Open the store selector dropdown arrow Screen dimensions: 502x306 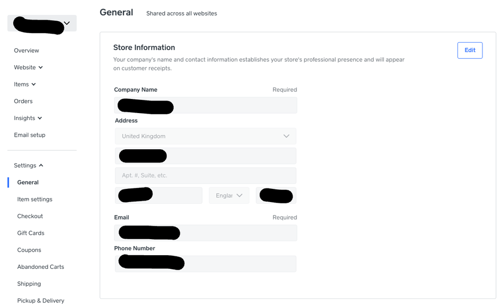66,23
